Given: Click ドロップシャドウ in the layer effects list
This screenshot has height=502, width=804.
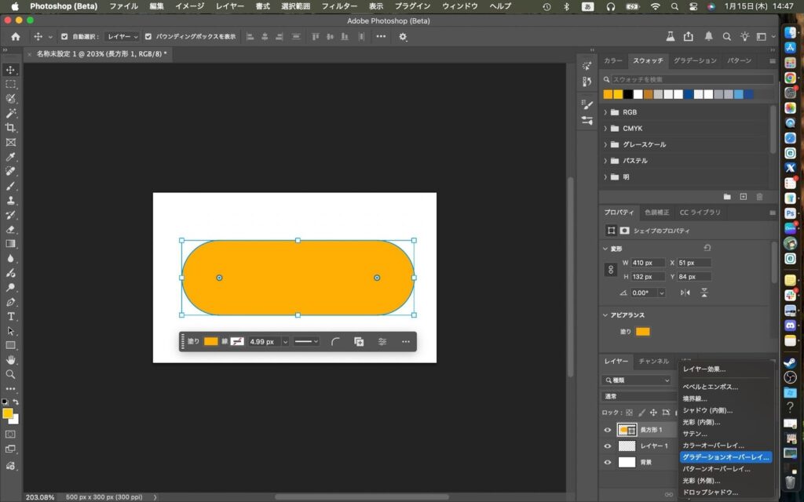Looking at the screenshot, I should click(x=710, y=492).
